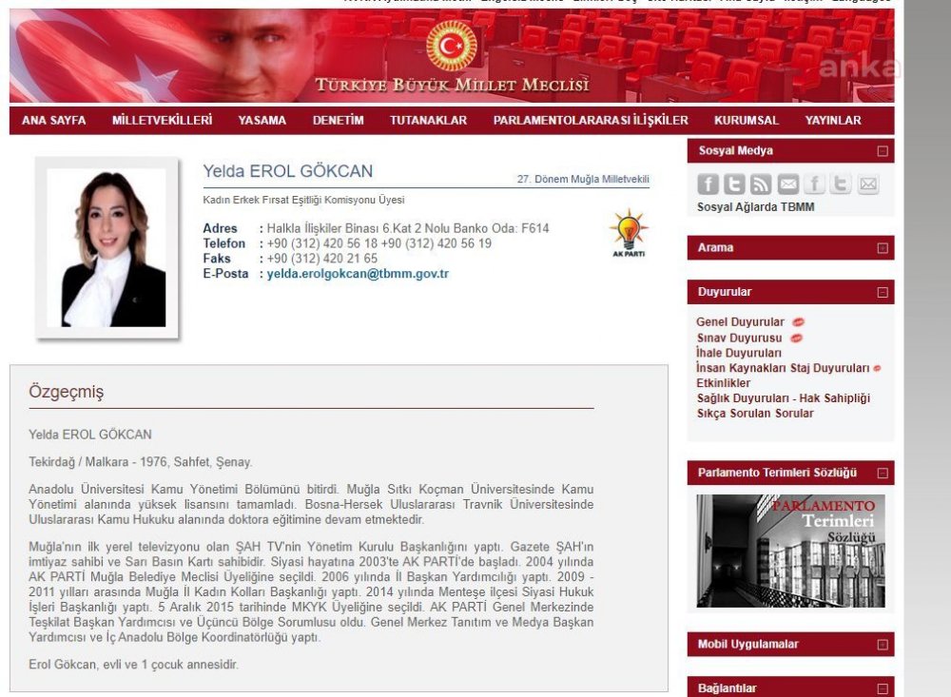The width and height of the screenshot is (951, 697).
Task: Open the Sıkça Sorulan Sorular link
Action: click(755, 414)
